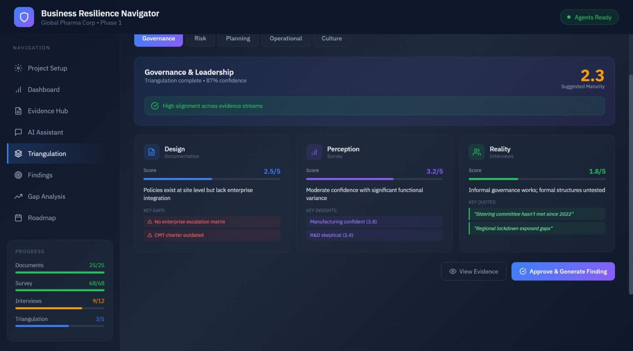Click the Perception survey chart icon
Image resolution: width=633 pixels, height=351 pixels.
point(314,151)
